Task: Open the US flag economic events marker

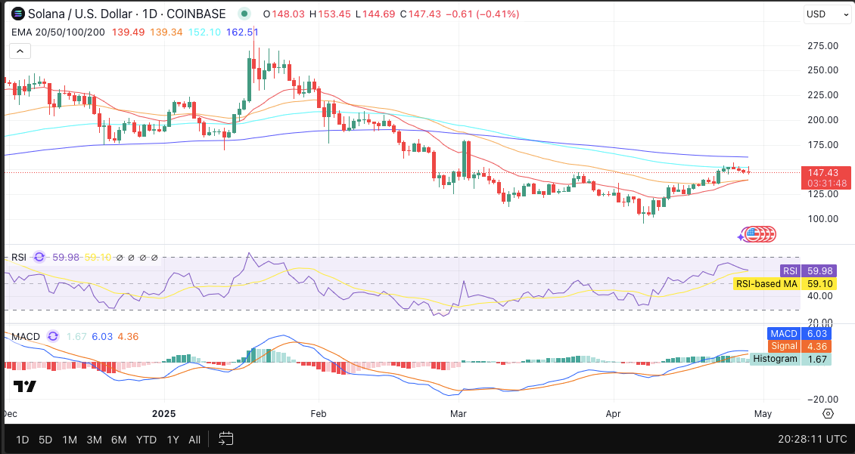Action: click(753, 235)
